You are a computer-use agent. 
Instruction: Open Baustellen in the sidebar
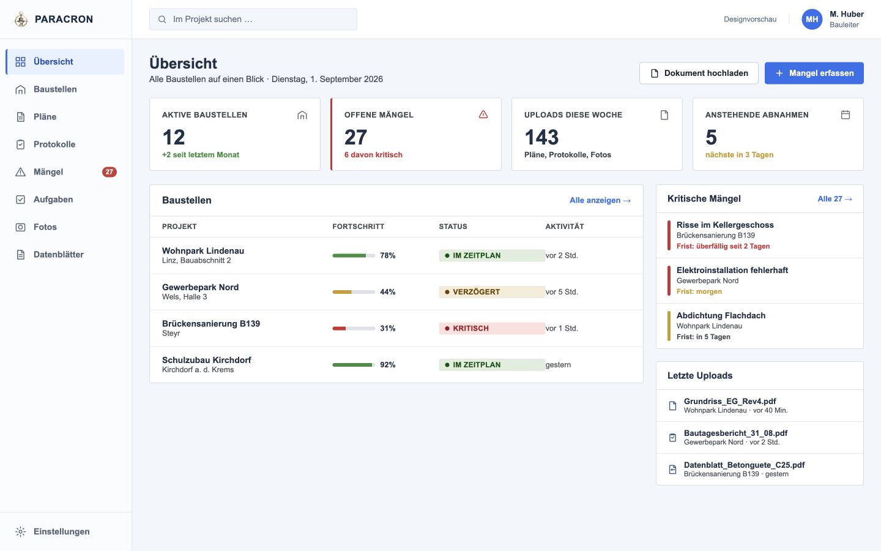point(65,89)
